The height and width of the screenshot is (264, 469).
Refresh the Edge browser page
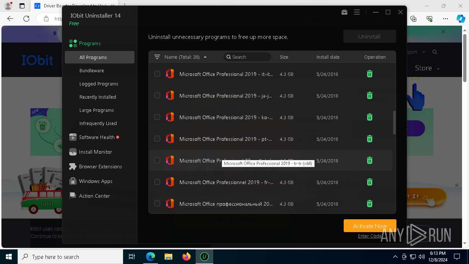point(26,19)
